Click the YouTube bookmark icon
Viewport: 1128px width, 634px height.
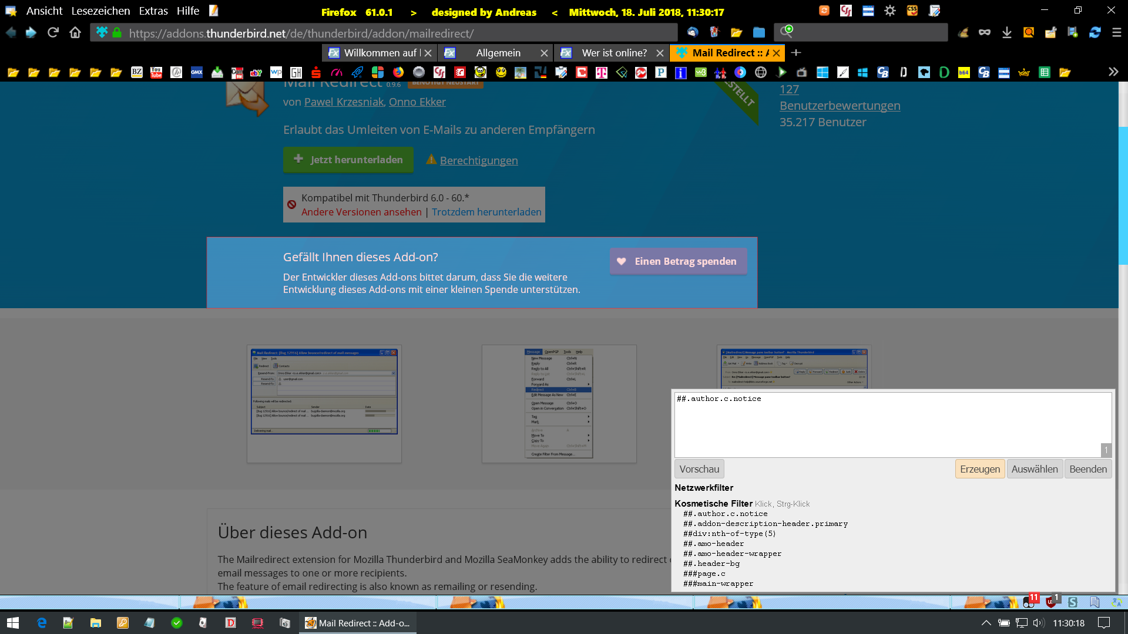tap(156, 72)
